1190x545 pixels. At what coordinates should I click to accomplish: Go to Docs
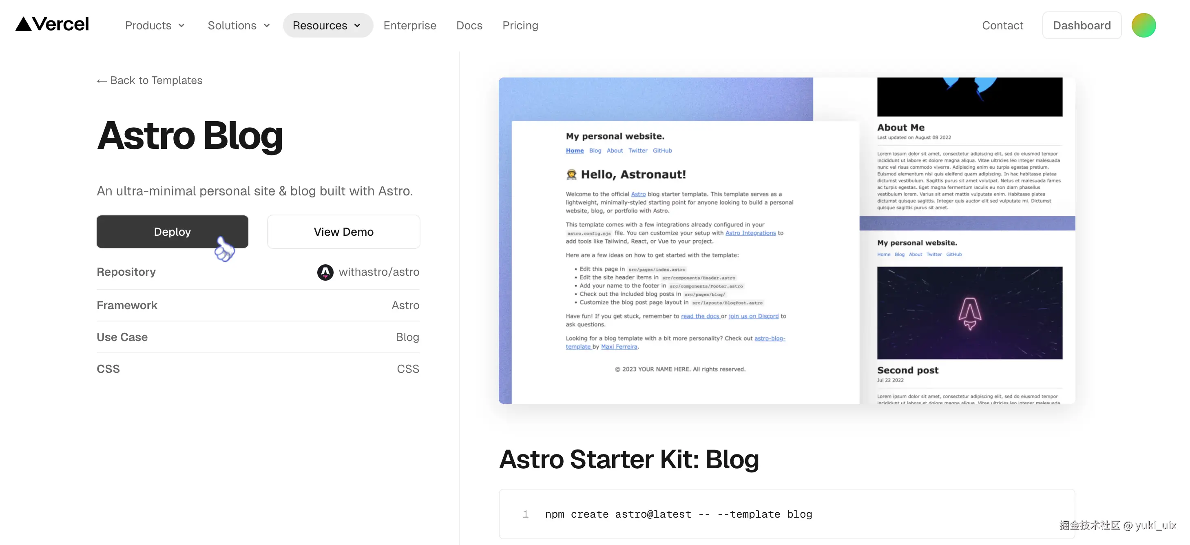[x=469, y=25]
